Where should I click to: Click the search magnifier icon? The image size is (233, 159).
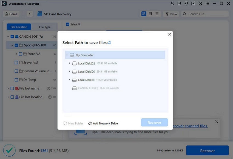[x=184, y=14]
